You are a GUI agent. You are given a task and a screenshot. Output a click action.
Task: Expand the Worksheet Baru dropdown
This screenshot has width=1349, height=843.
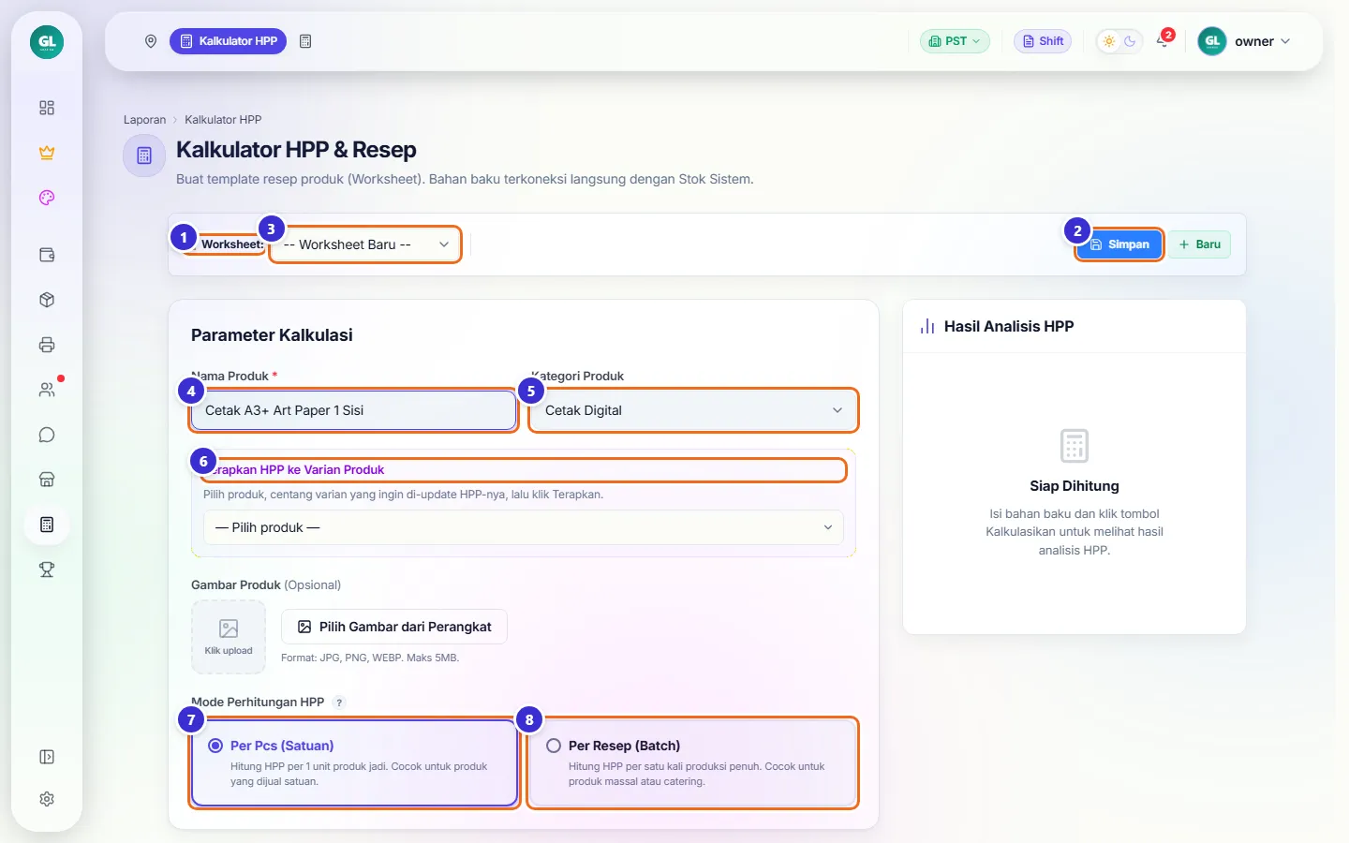pyautogui.click(x=365, y=244)
